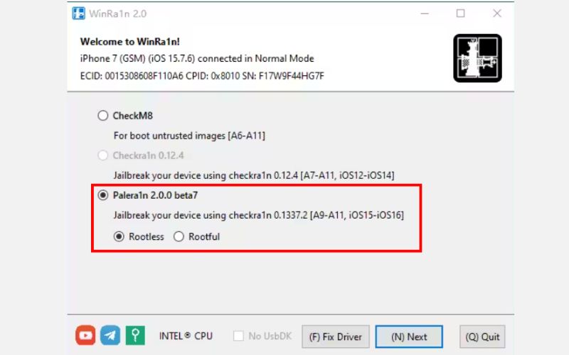Exit using the Quit button

coord(482,337)
